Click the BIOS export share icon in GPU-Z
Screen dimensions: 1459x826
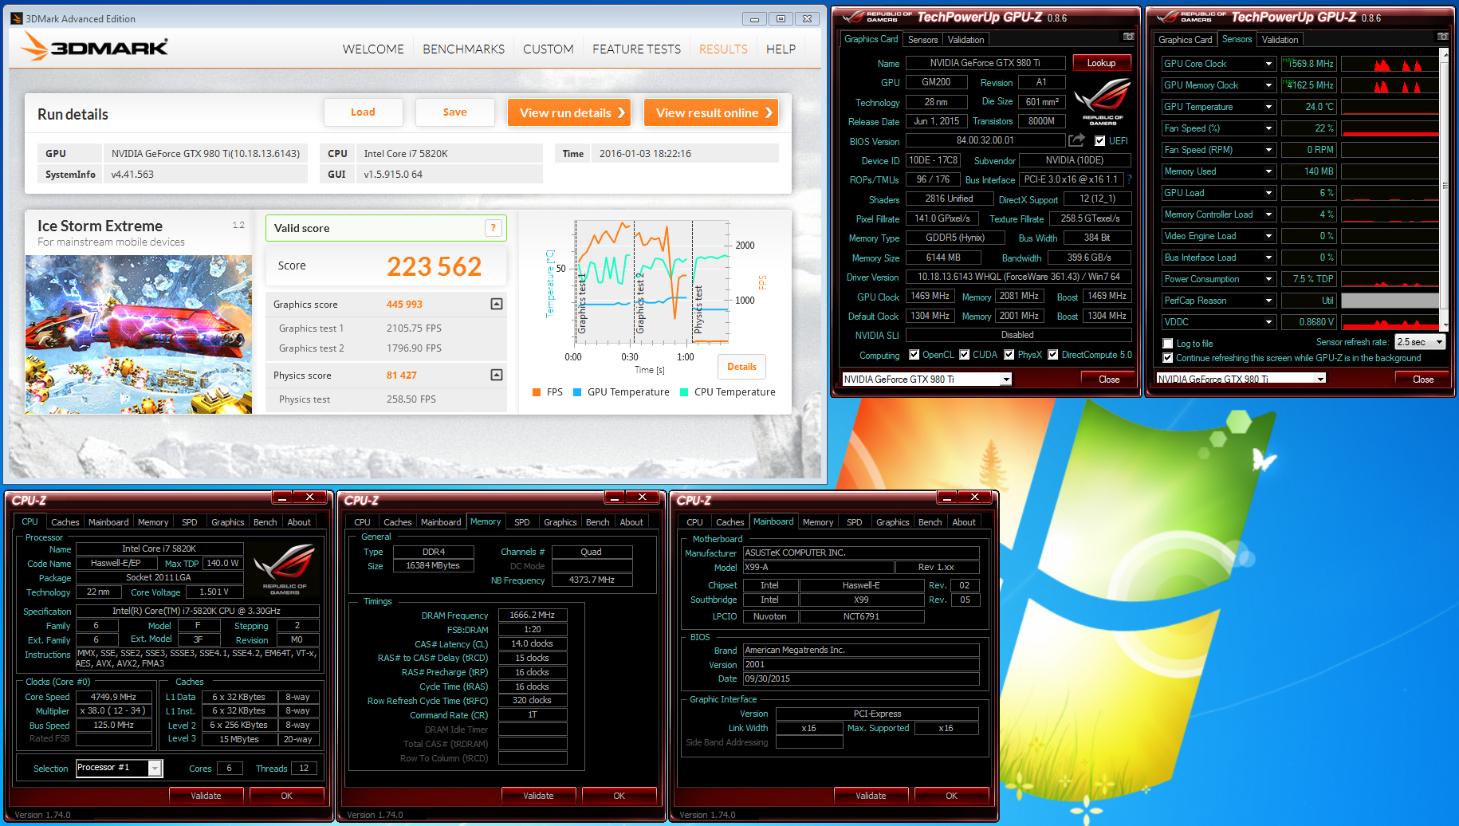pos(1076,140)
